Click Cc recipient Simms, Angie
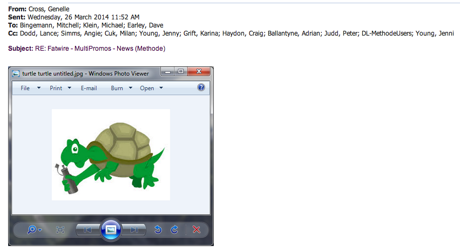Image resolution: width=460 pixels, height=252 pixels. [81, 33]
